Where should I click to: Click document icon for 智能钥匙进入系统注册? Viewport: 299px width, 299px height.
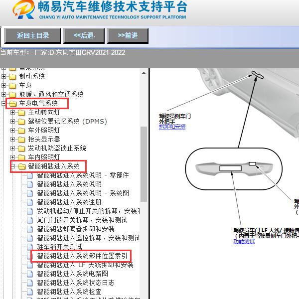30,202
